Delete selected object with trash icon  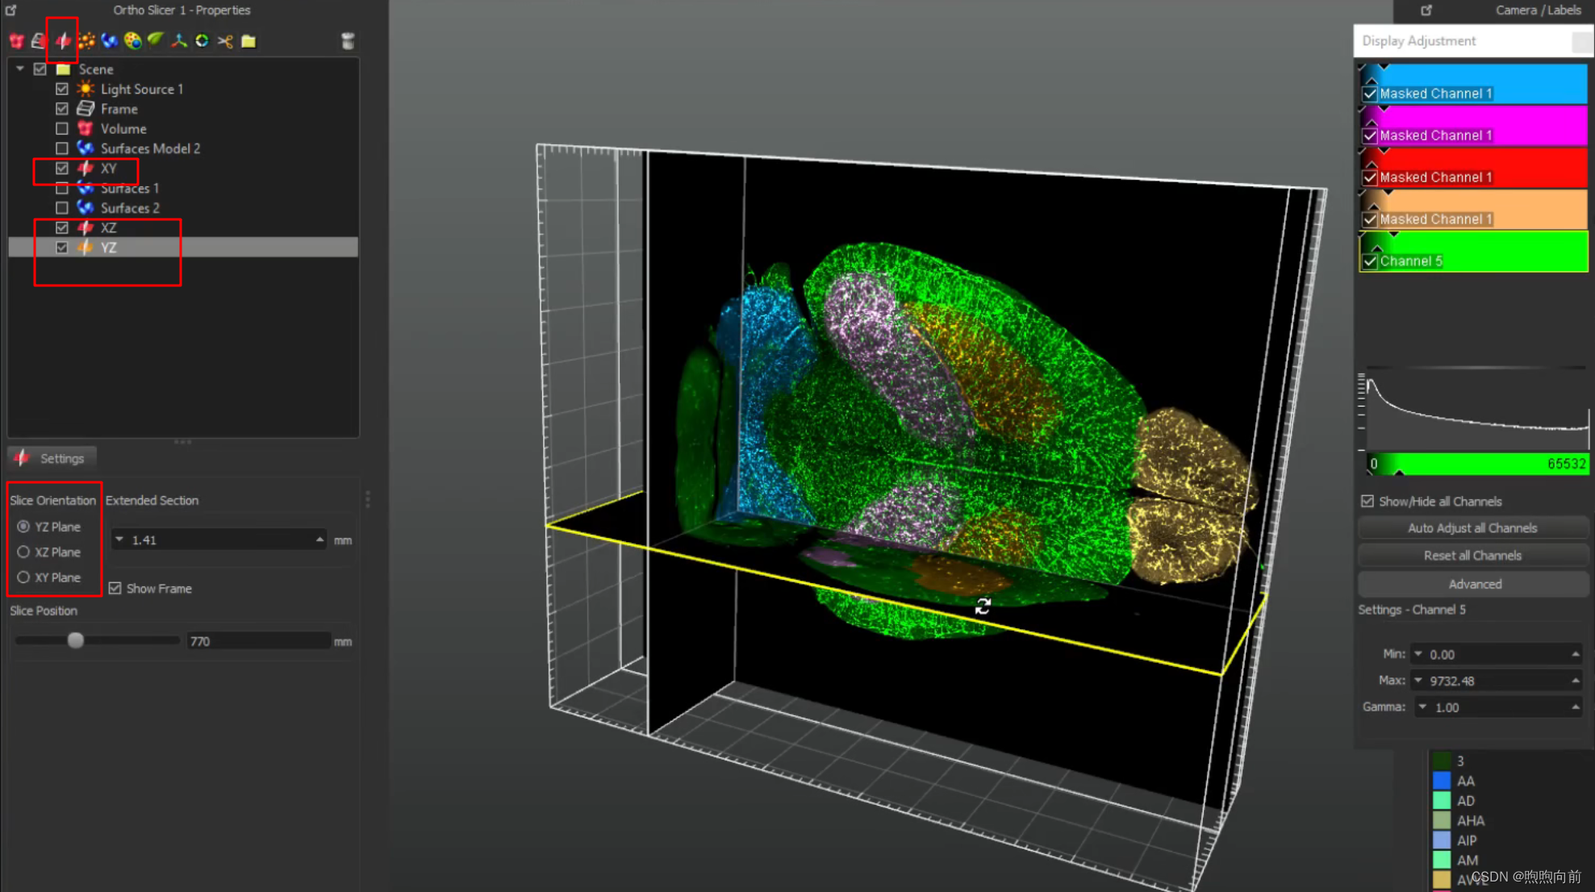[348, 40]
